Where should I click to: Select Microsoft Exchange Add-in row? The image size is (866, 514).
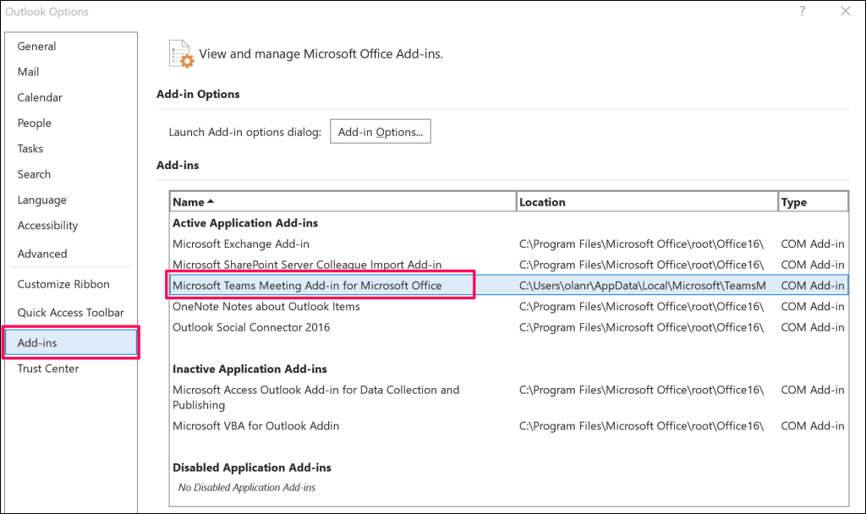tap(508, 244)
